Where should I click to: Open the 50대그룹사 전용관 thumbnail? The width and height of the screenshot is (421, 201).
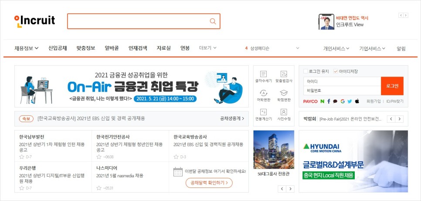click(274, 150)
